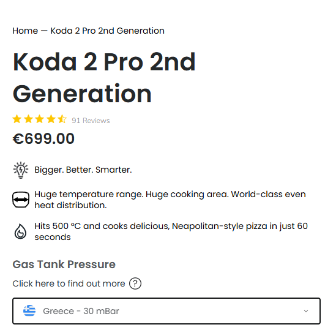Click the 'Click here to find out more' link
Image resolution: width=336 pixels, height=330 pixels.
point(69,283)
